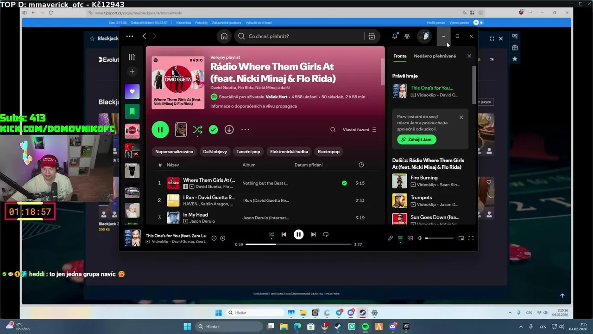Close the queue panel

469,56
